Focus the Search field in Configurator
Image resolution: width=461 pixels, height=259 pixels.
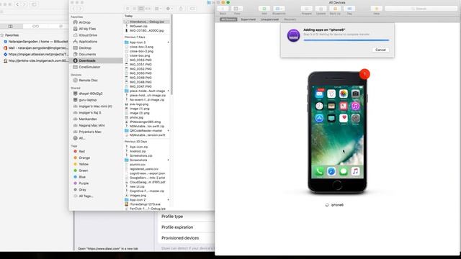421,9
